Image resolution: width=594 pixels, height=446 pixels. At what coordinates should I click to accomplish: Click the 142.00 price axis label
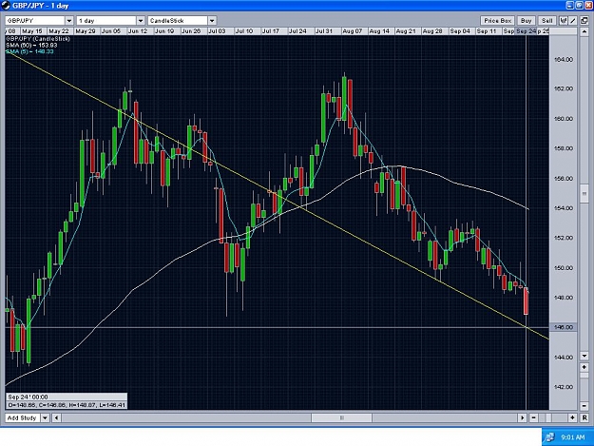click(564, 387)
